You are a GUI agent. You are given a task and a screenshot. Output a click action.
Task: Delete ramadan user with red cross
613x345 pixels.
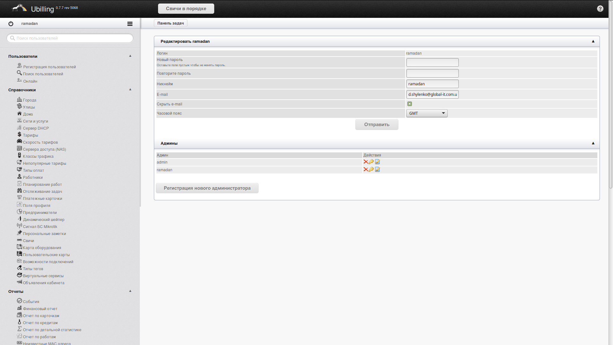(x=366, y=170)
